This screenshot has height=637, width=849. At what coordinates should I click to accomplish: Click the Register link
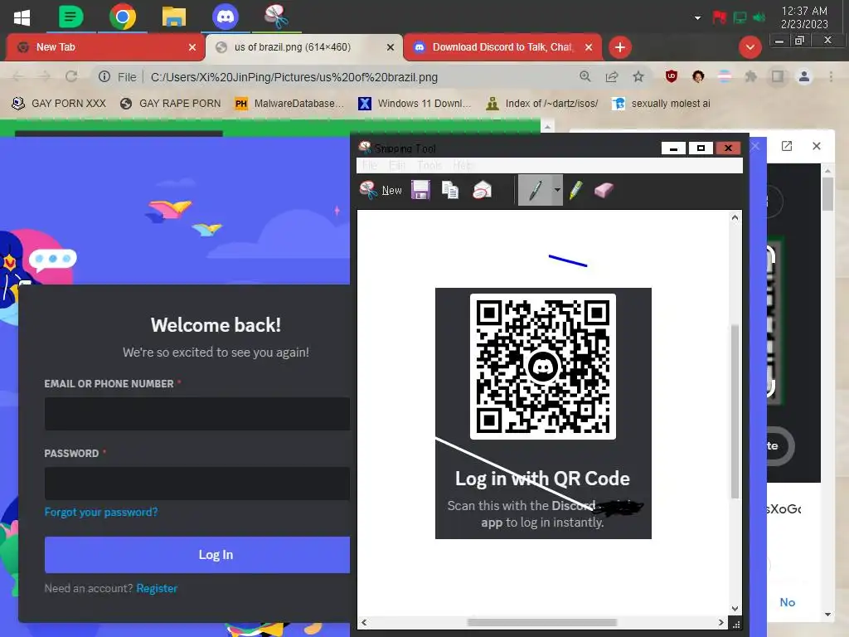pyautogui.click(x=157, y=588)
